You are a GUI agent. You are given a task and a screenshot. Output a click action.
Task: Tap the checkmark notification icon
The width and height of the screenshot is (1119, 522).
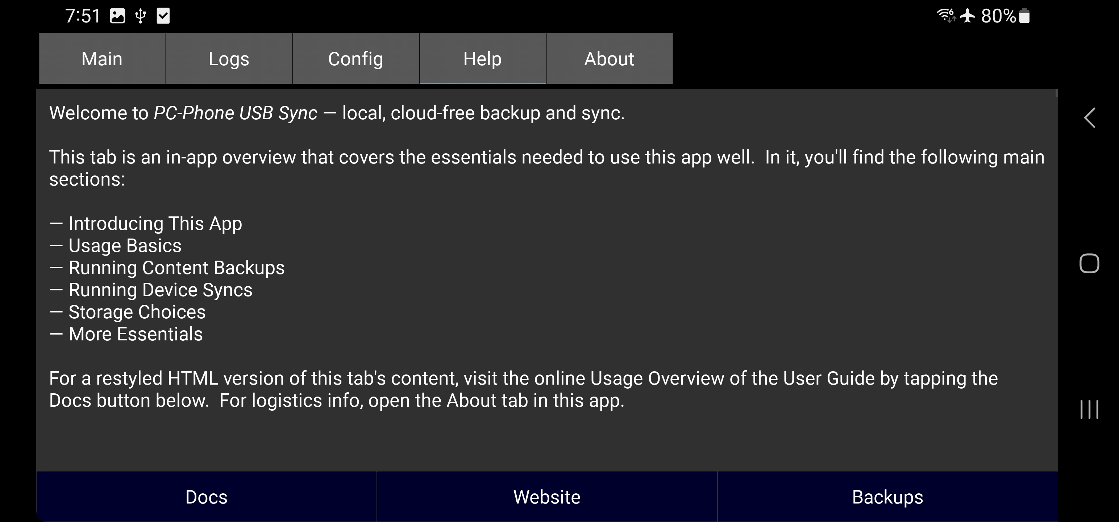(x=163, y=16)
